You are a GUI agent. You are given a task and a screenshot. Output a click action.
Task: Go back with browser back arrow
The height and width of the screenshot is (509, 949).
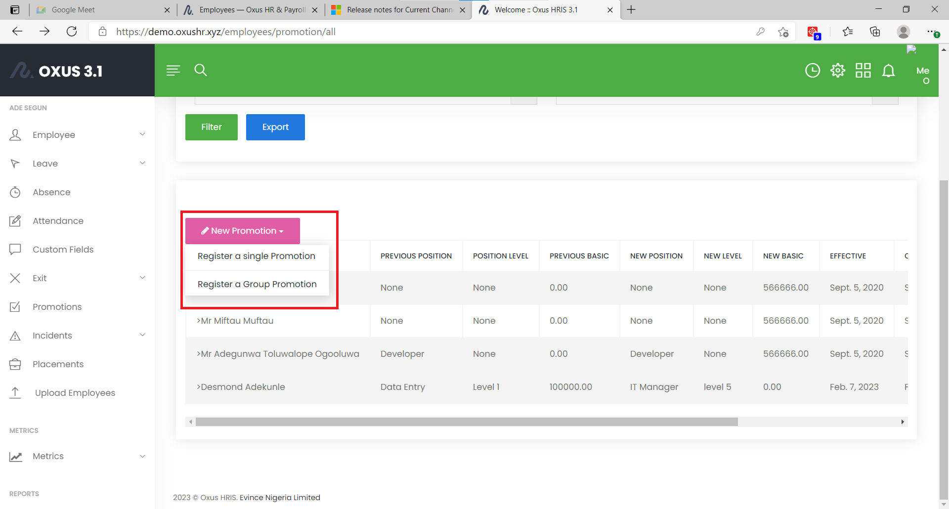[x=17, y=32]
